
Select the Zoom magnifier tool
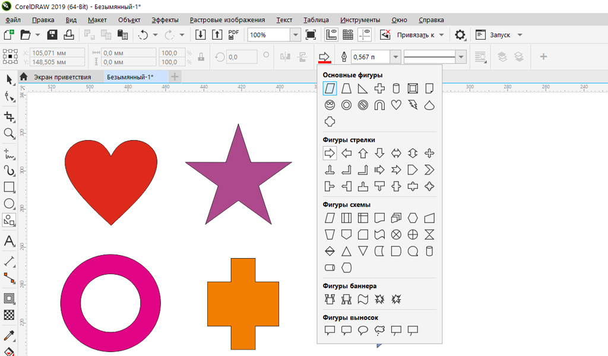9,133
